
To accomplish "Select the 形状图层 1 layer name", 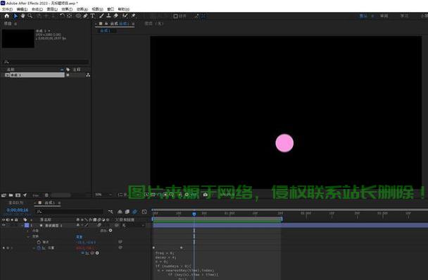I will point(53,226).
